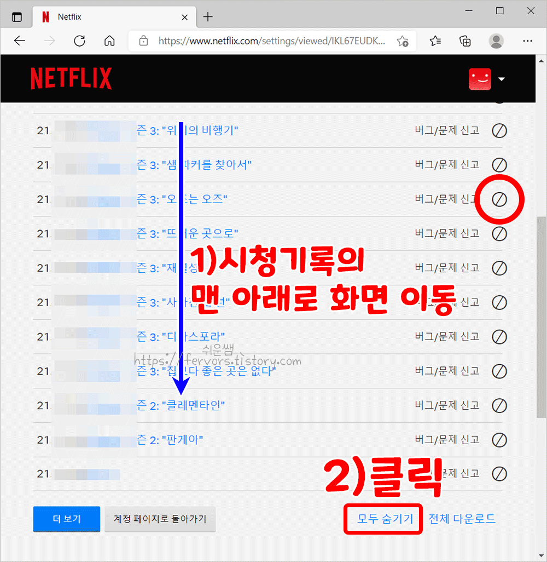Hide the 판게아 episode entry

tap(499, 440)
